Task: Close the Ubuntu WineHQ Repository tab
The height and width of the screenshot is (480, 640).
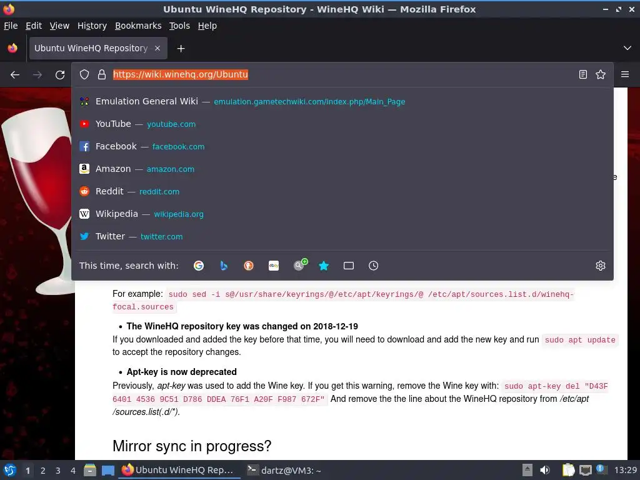Action: (x=157, y=48)
